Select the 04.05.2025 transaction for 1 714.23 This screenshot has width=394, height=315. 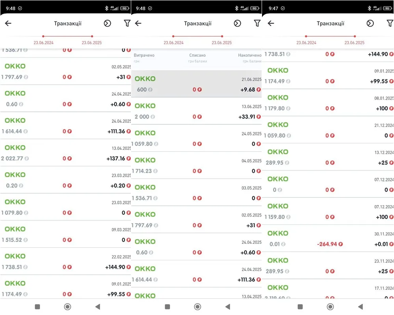[196, 166]
